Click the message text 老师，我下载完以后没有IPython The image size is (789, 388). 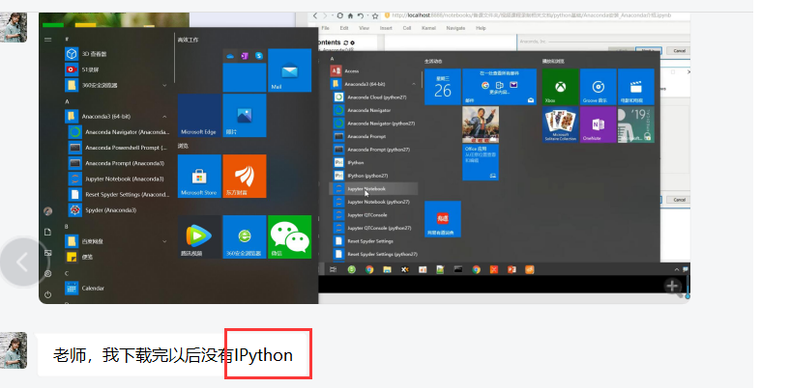tap(173, 356)
